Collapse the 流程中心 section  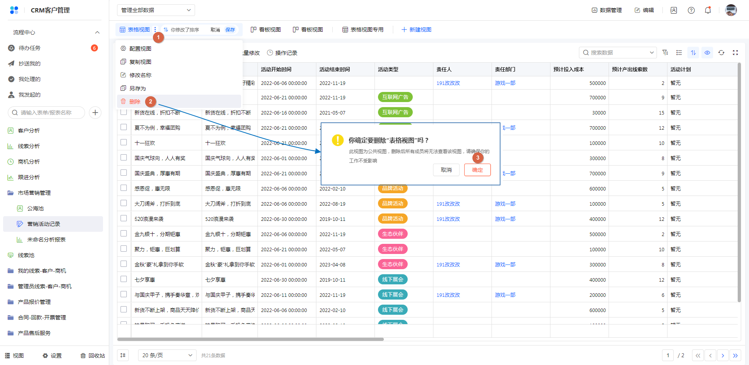pos(97,32)
